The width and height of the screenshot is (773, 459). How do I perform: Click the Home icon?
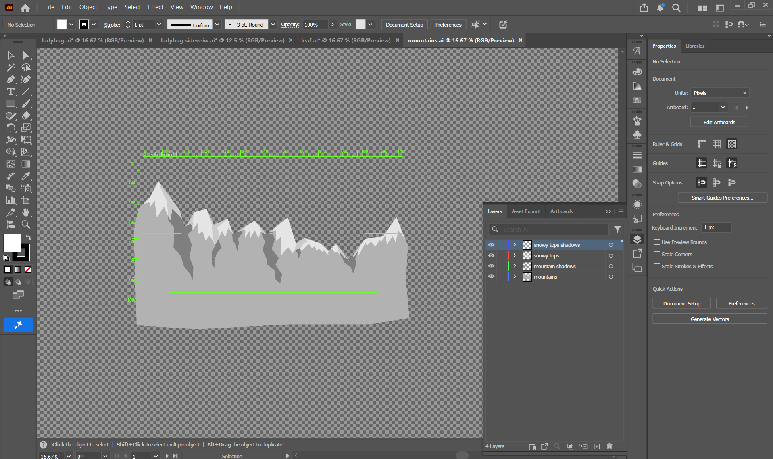coord(25,8)
